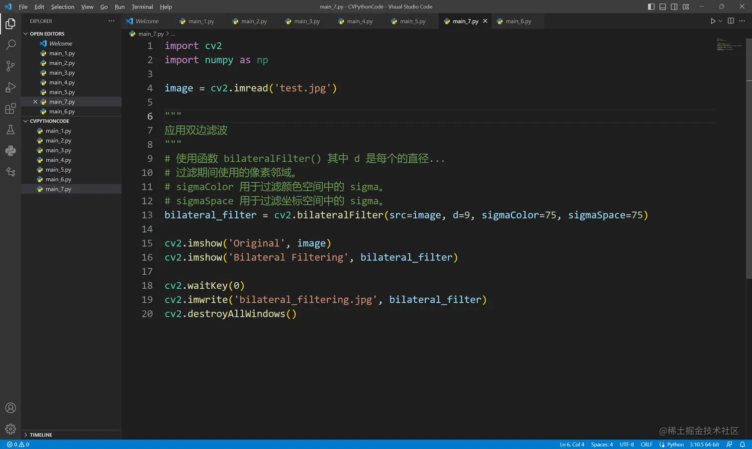The image size is (752, 449).
Task: Switch to the main_4.py editor tab
Action: point(360,21)
